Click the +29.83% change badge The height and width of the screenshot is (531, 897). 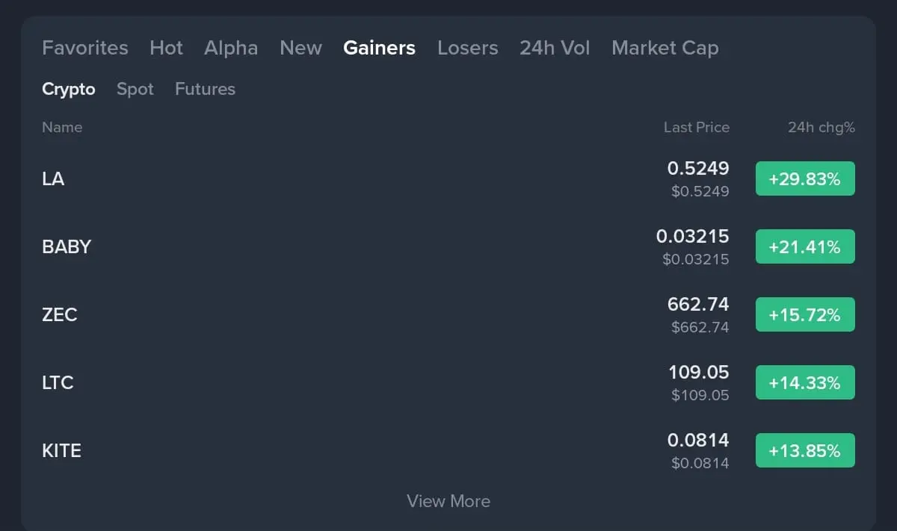tap(804, 179)
